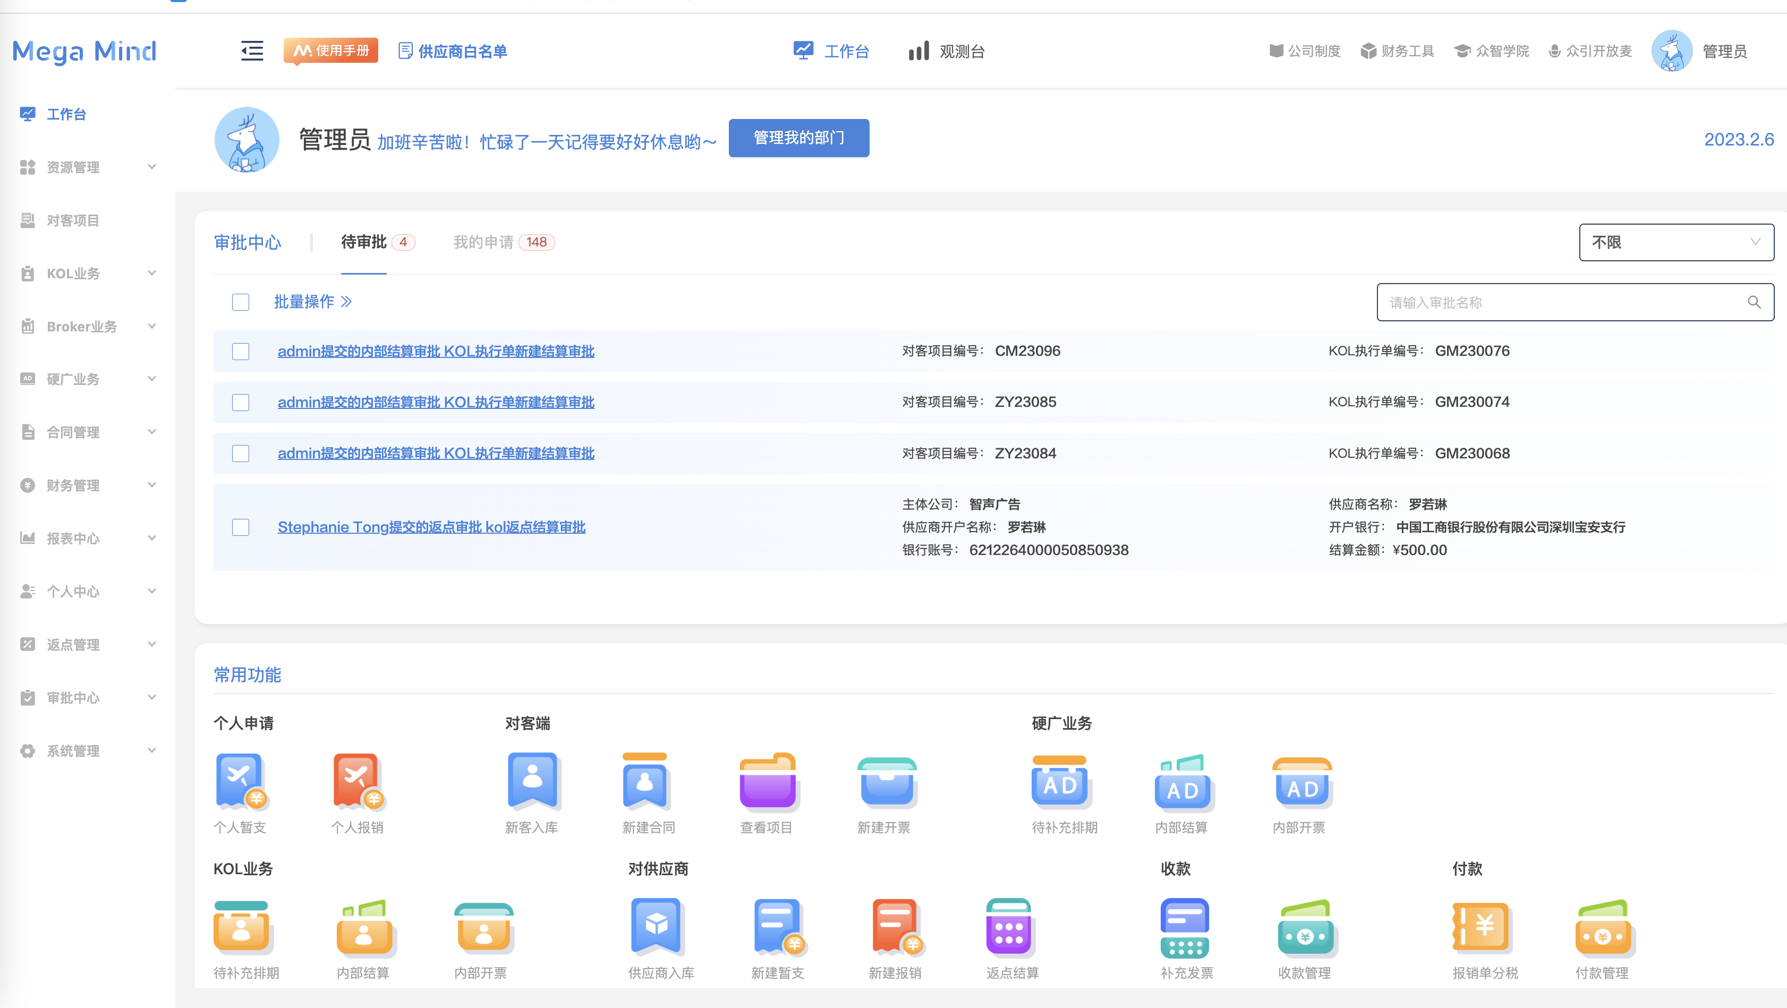This screenshot has height=1008, width=1787.
Task: Expand the 系统管理 sidebar menu
Action: 88,750
